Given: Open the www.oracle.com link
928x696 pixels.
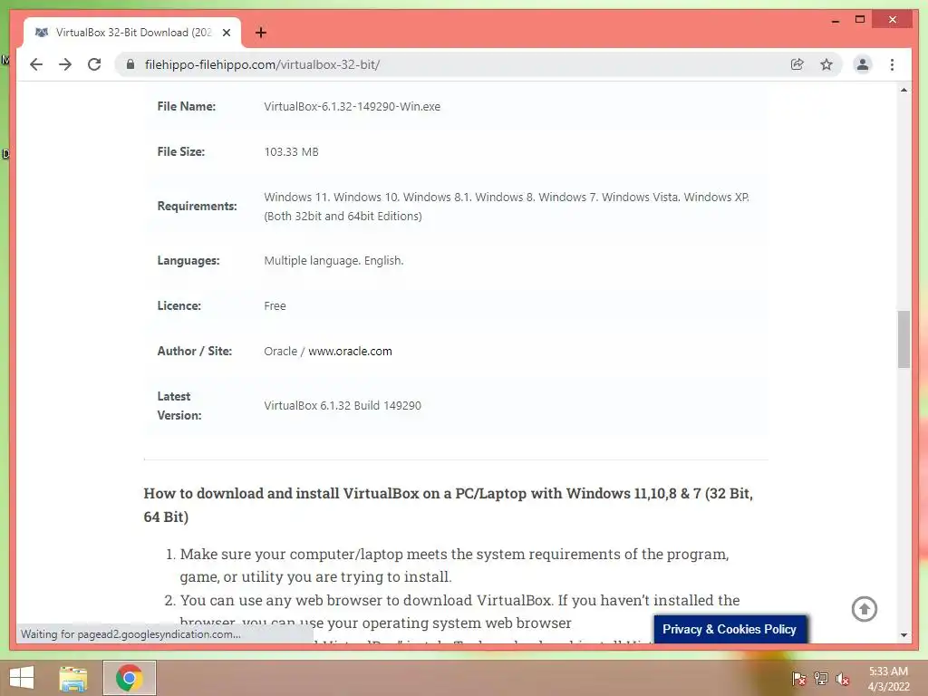Looking at the screenshot, I should click(x=350, y=351).
